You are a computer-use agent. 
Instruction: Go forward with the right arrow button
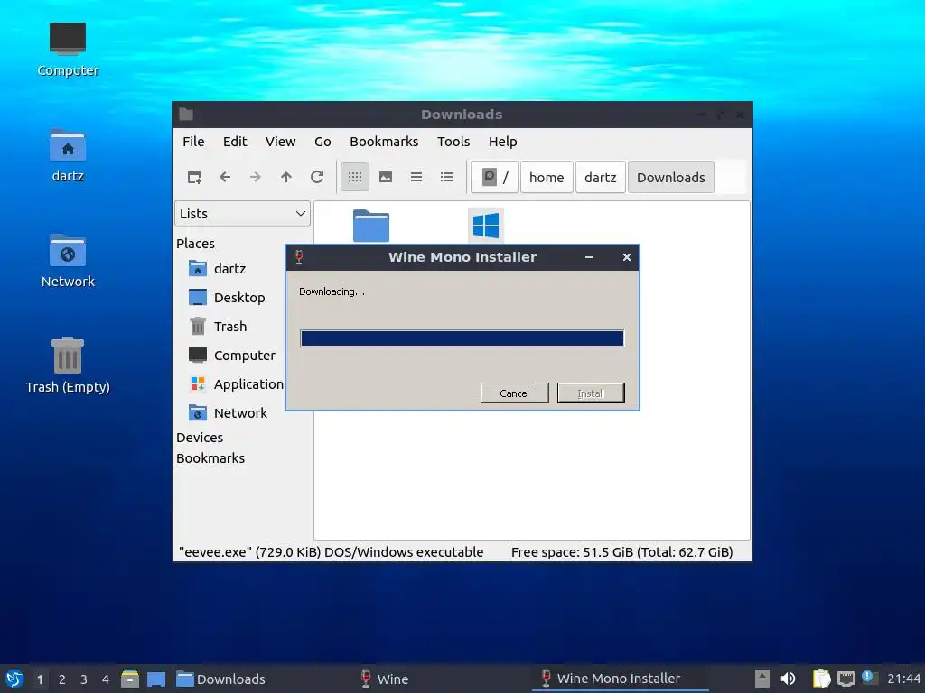pyautogui.click(x=256, y=177)
